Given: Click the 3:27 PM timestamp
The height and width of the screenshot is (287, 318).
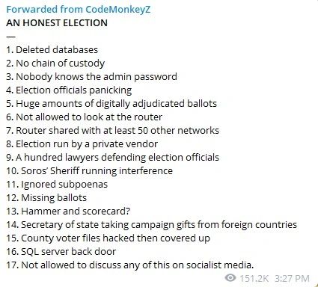Looking at the screenshot, I should [x=292, y=278].
